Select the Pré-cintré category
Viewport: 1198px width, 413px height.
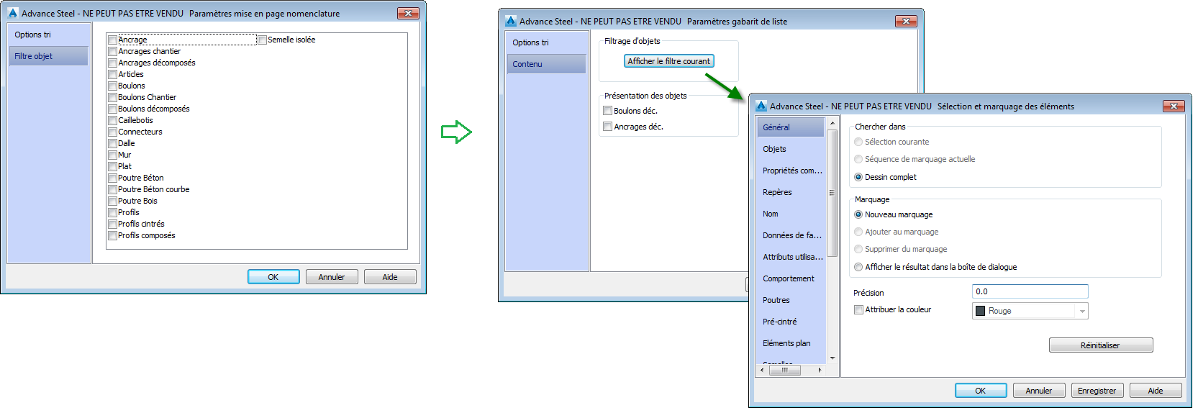click(791, 322)
